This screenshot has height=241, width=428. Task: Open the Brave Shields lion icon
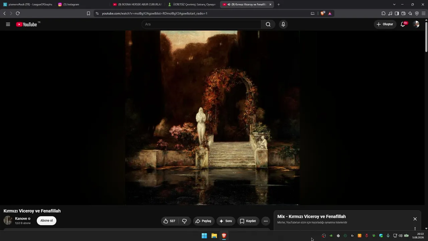(322, 13)
